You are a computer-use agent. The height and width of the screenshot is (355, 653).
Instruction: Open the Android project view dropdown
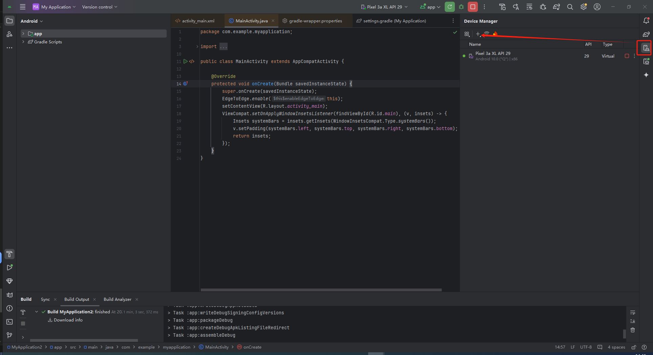point(32,21)
